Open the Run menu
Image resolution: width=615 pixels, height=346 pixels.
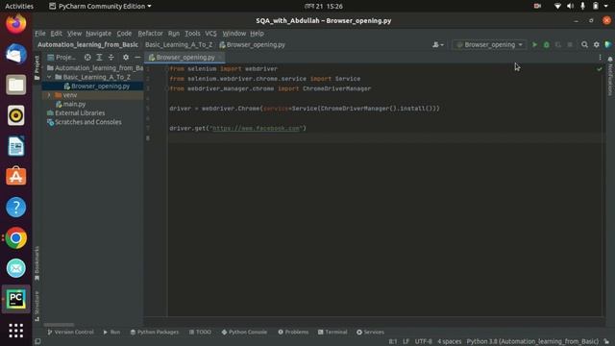[x=174, y=34]
